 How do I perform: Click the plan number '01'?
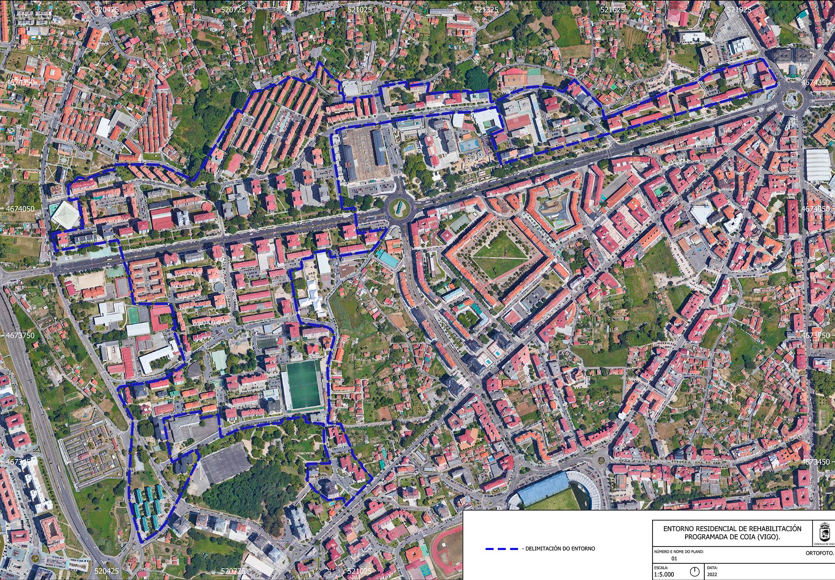674,558
